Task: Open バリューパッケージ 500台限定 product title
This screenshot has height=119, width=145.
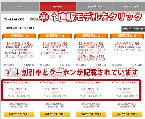Action: tap(19, 50)
